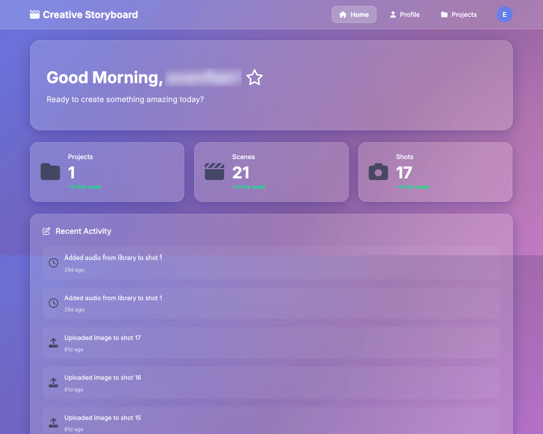Click the Scenes clapperboard icon
Screen dimensions: 543x434
pyautogui.click(x=214, y=172)
